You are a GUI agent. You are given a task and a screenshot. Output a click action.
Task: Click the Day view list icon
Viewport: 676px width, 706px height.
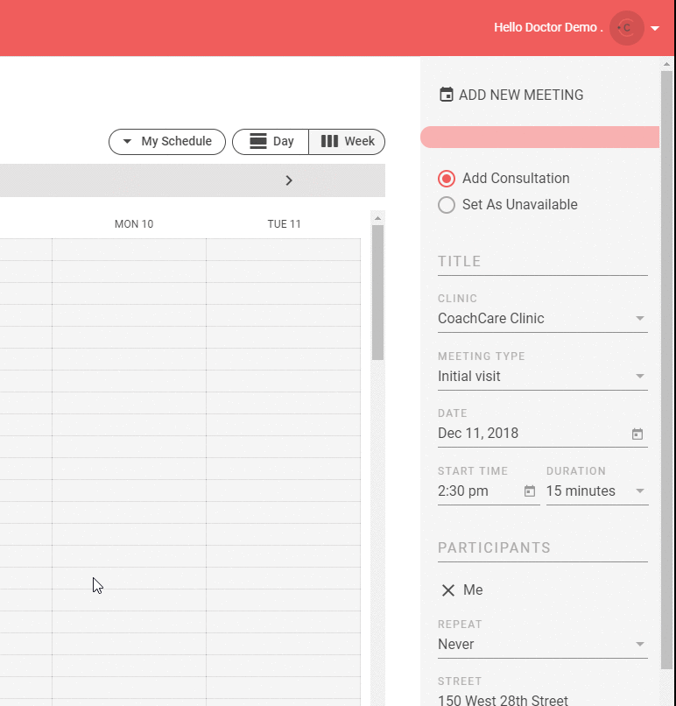[x=258, y=141]
